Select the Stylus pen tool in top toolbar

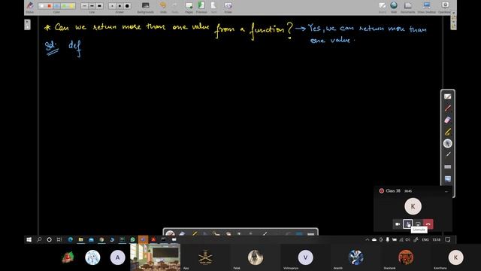pyautogui.click(x=30, y=7)
